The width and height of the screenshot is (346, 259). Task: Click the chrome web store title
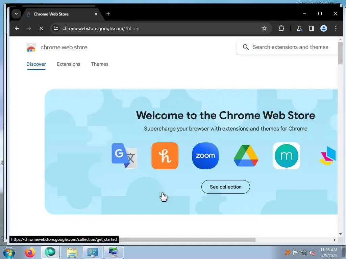(x=64, y=47)
